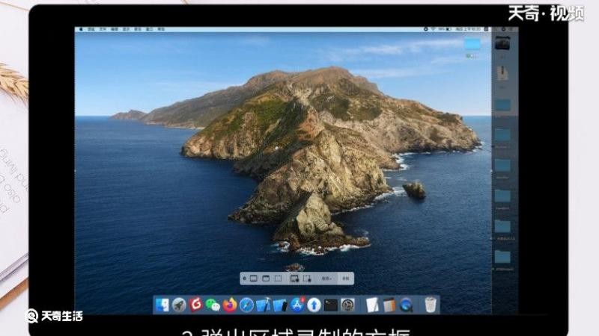Open App Store with notification badge

tap(297, 305)
